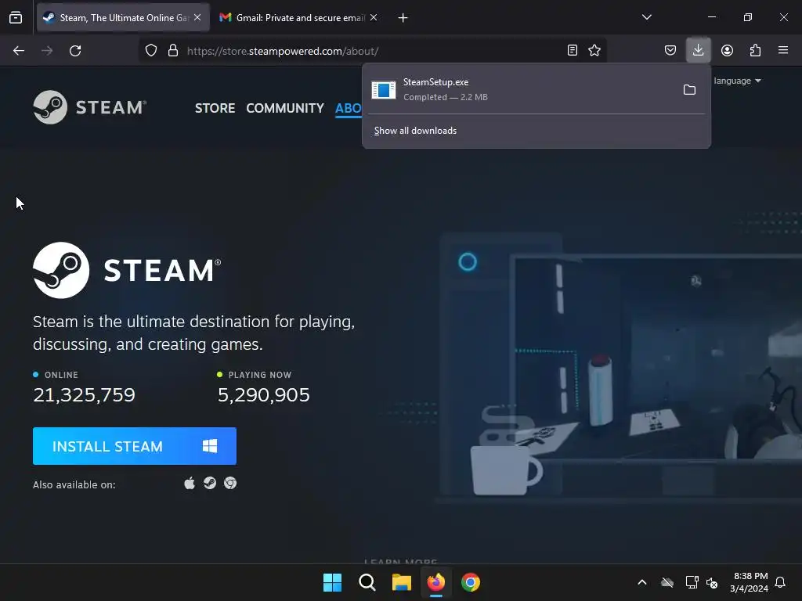
Task: Open the STORE menu
Action: (215, 108)
